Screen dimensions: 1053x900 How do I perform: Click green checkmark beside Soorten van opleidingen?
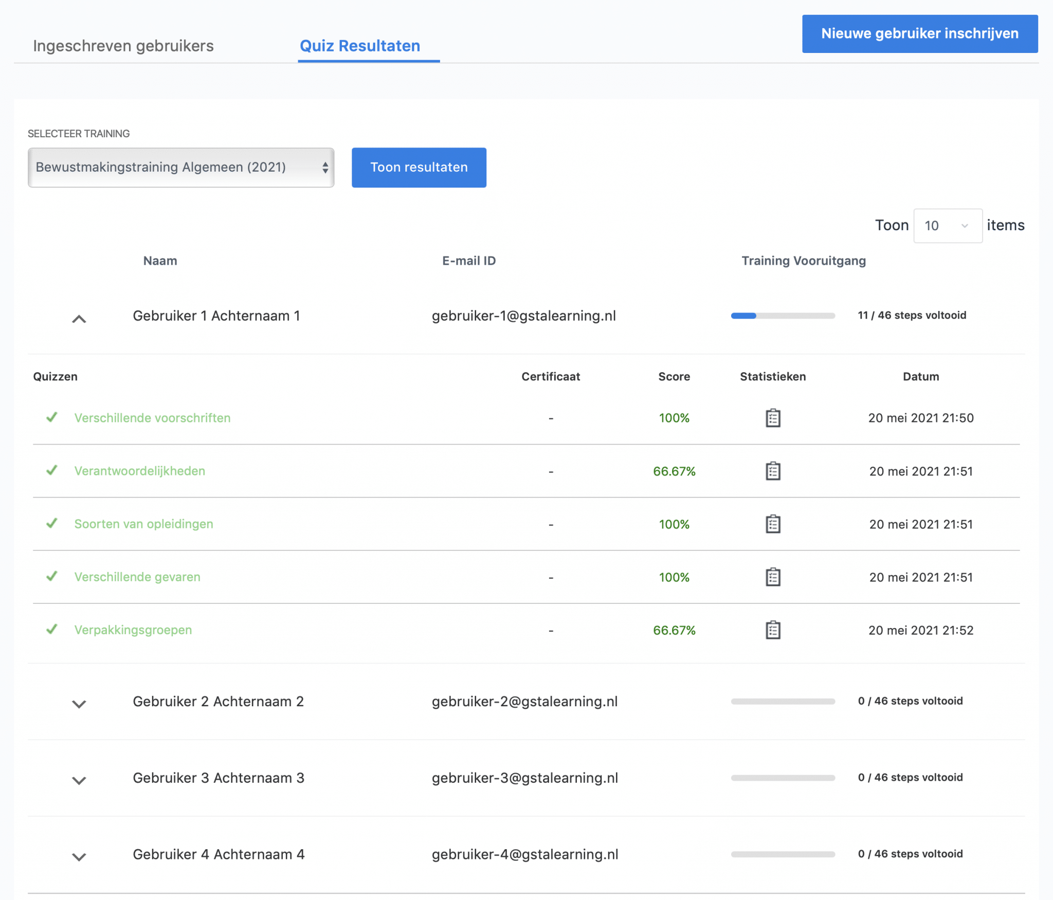51,523
